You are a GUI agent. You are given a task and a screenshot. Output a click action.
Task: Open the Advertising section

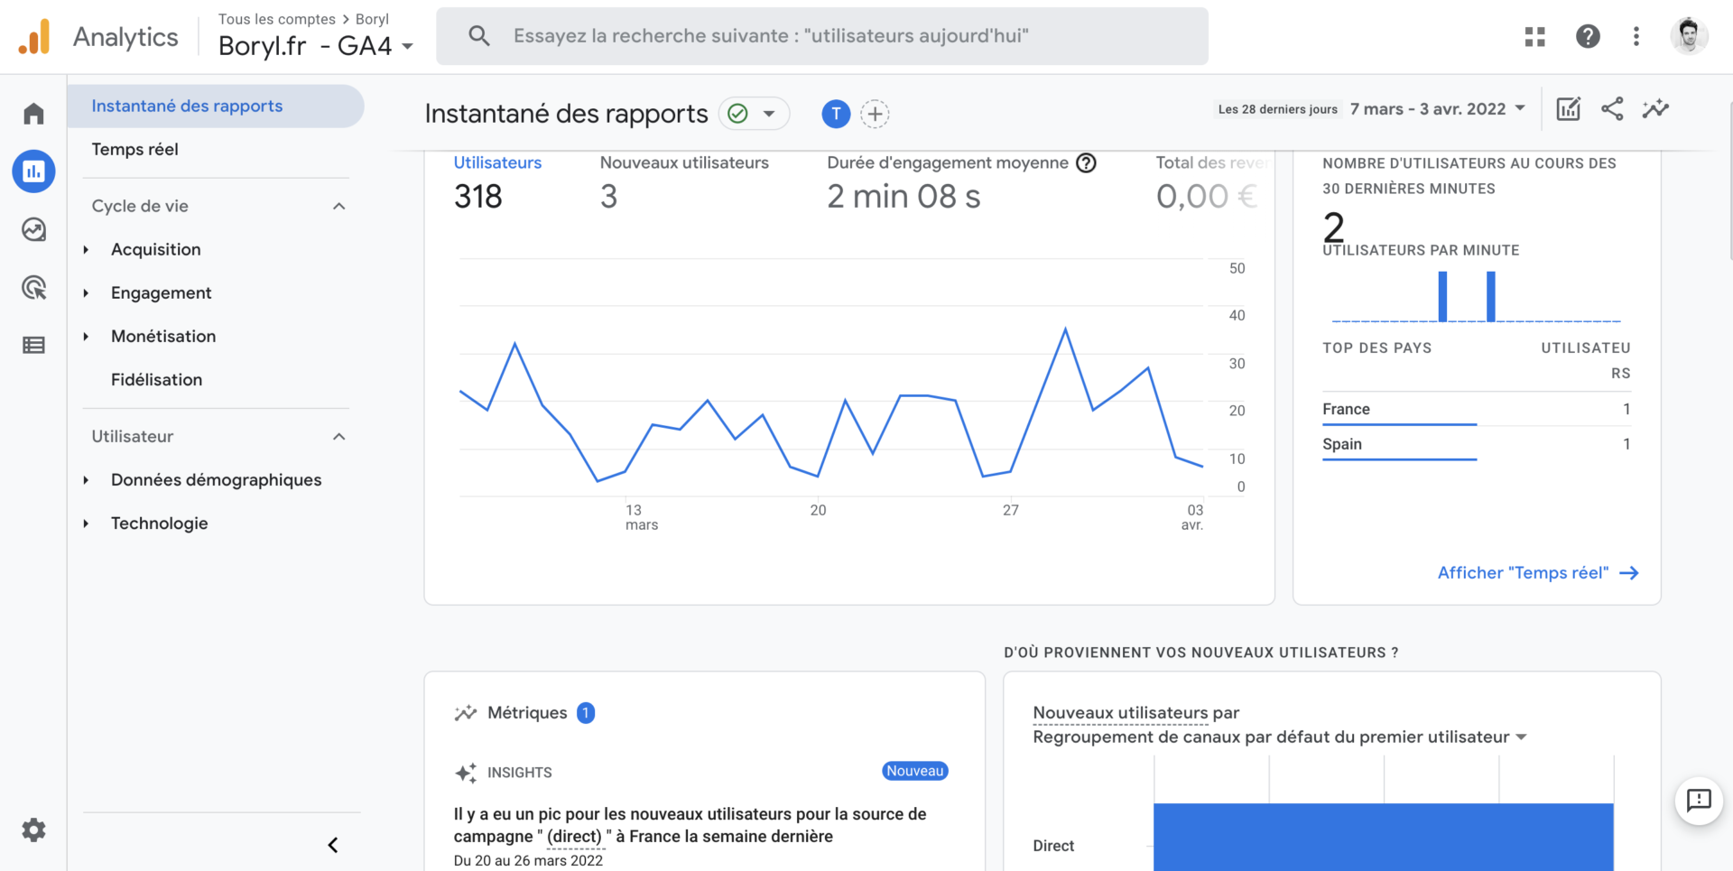[33, 287]
